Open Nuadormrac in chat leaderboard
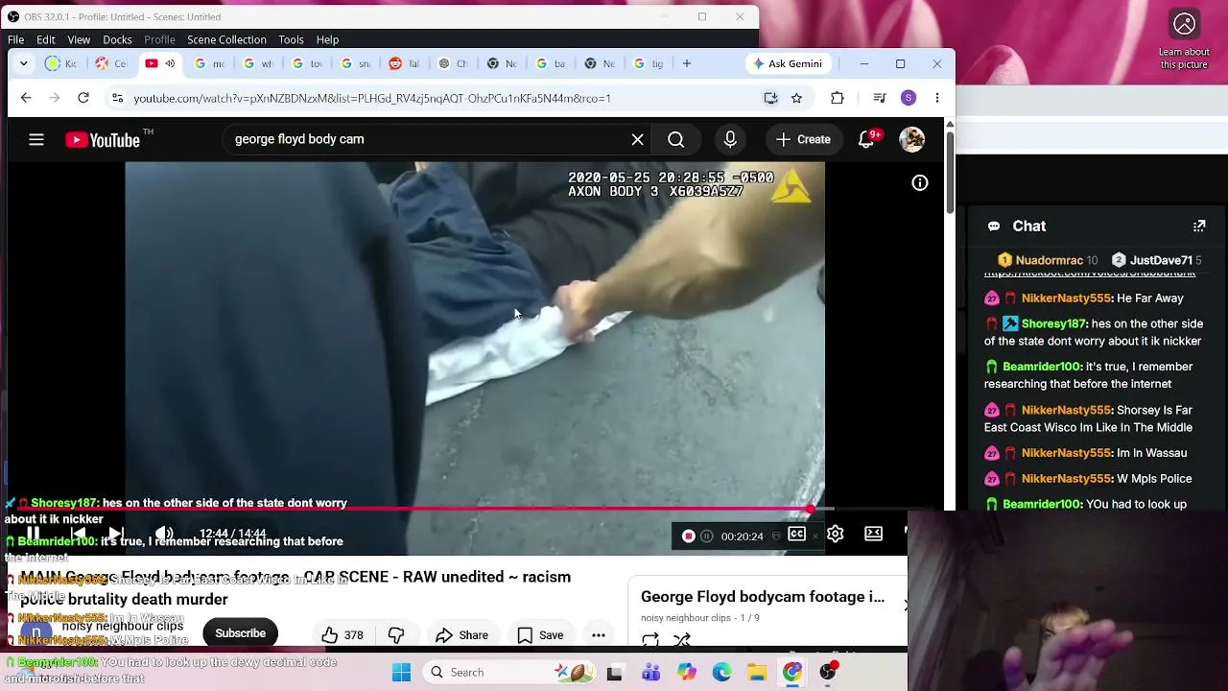The image size is (1228, 691). pos(1047,260)
